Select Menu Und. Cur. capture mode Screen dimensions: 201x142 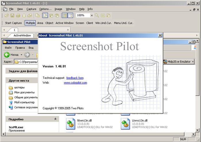[x=123, y=23]
